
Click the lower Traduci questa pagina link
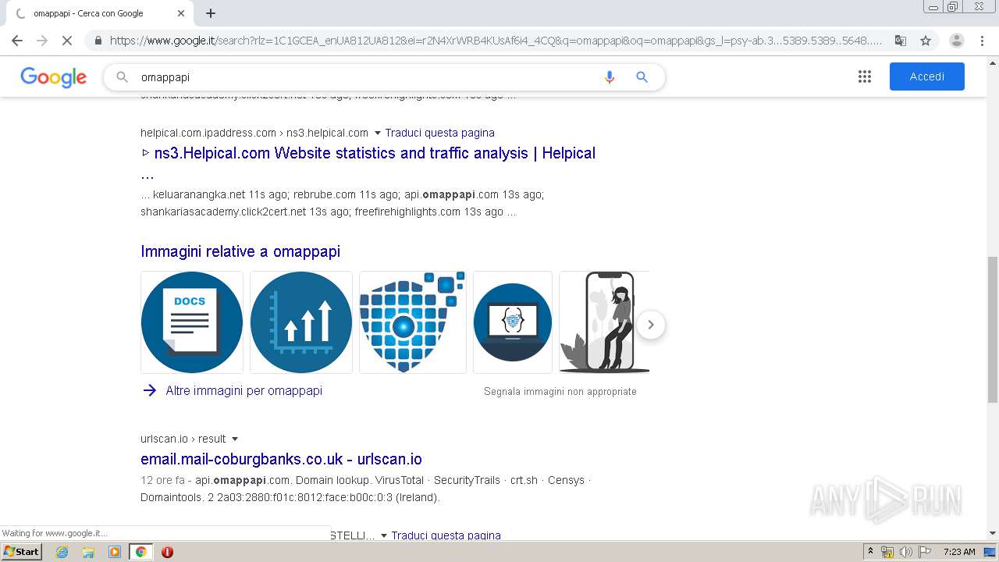[x=446, y=535]
